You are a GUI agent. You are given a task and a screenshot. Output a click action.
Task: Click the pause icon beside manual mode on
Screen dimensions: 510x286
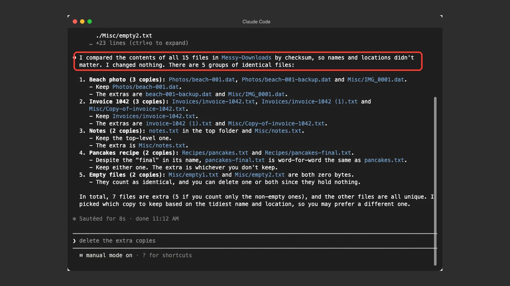(x=81, y=255)
